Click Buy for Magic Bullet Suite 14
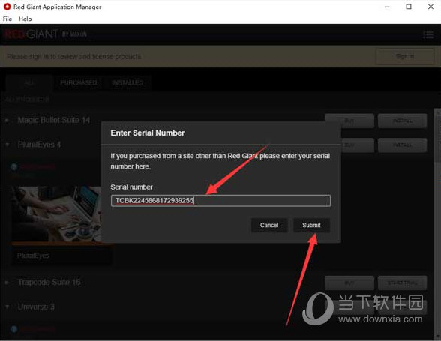The width and height of the screenshot is (441, 341). pyautogui.click(x=349, y=121)
